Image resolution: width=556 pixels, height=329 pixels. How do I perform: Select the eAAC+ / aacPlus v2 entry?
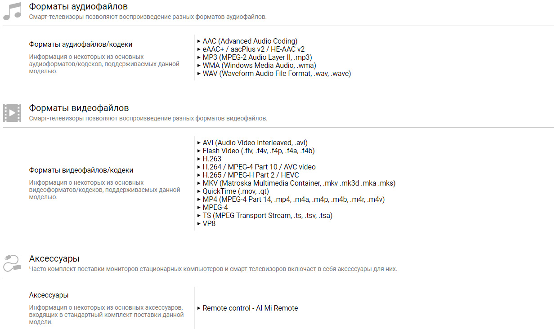(253, 49)
